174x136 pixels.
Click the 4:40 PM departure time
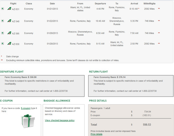click(100, 9)
